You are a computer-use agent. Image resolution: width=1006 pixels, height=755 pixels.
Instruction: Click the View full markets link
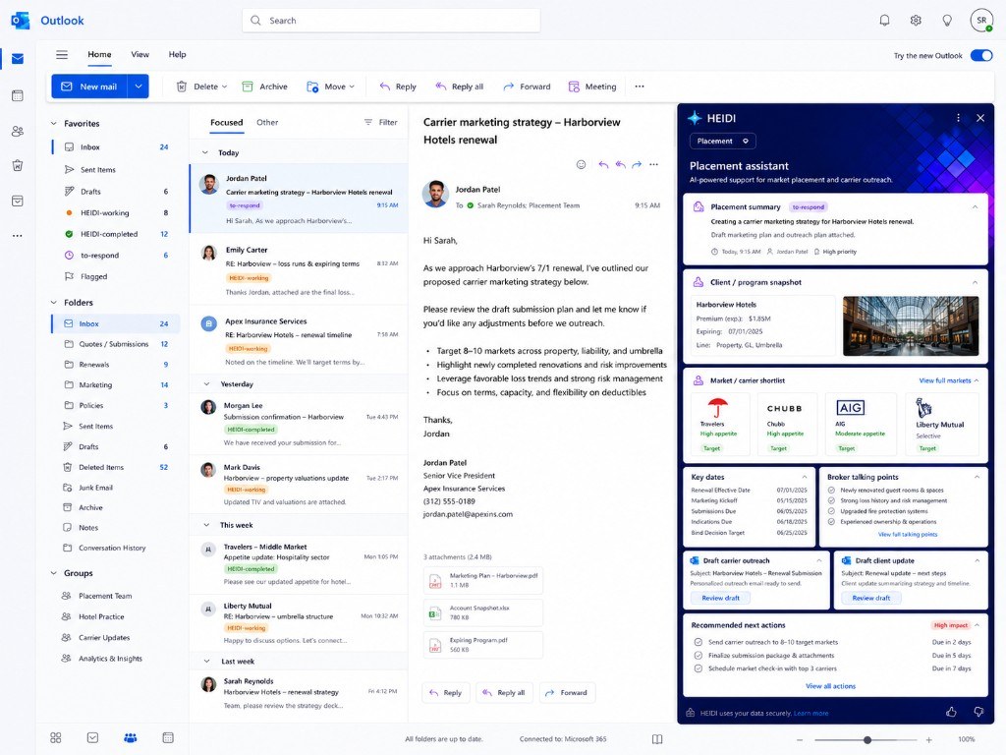point(944,380)
